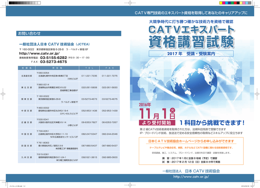The width and height of the screenshot is (260, 188).
Task: Open the catv.or.jp link in bottom blue footer
Action: pyautogui.click(x=191, y=177)
